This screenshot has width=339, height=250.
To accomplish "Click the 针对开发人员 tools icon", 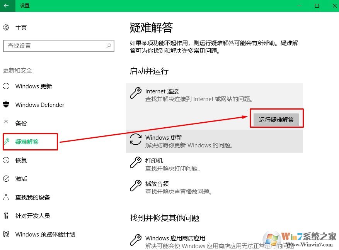I will (6, 216).
